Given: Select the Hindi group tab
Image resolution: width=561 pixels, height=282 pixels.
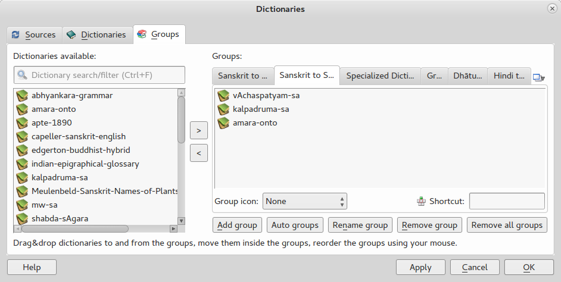Looking at the screenshot, I should click(509, 76).
